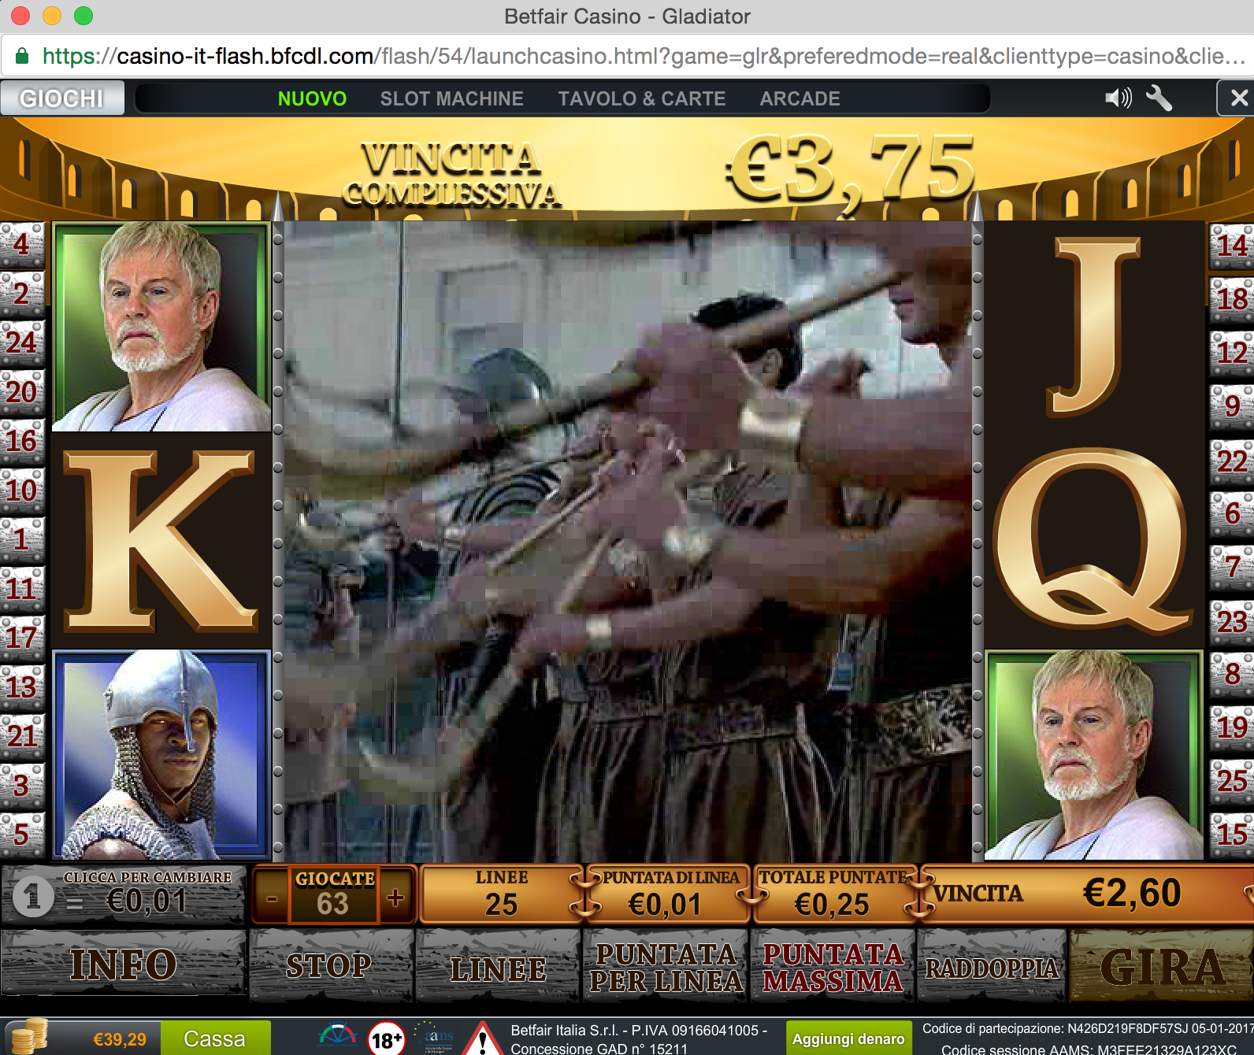This screenshot has width=1254, height=1055.
Task: Mute the casino sound with speaker icon
Action: [x=1118, y=98]
